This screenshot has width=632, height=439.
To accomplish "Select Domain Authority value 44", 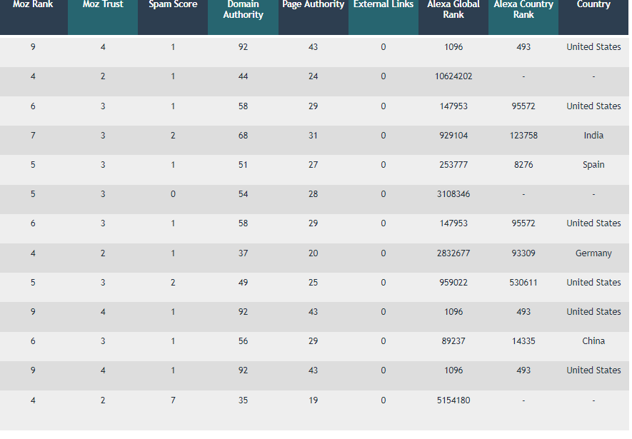I will point(243,76).
